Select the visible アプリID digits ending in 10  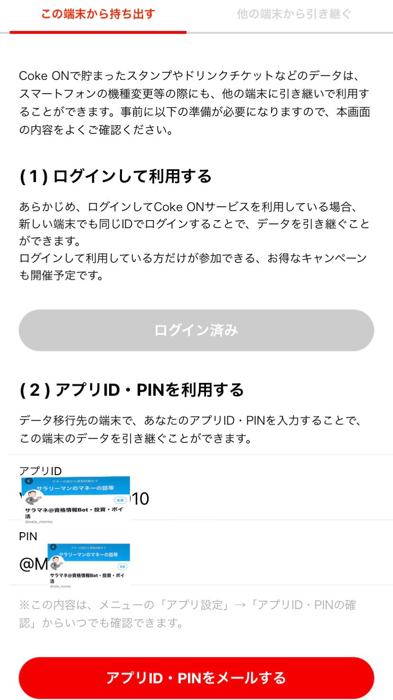click(x=140, y=499)
